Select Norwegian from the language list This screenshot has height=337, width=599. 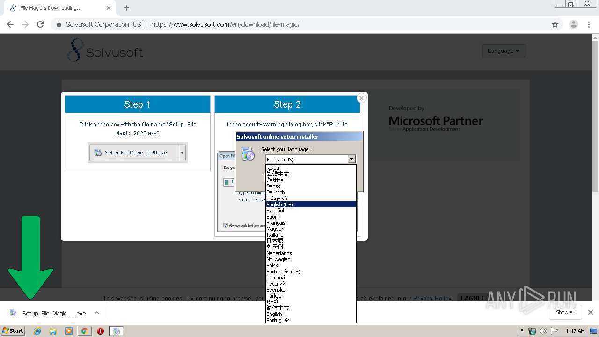tap(311, 259)
